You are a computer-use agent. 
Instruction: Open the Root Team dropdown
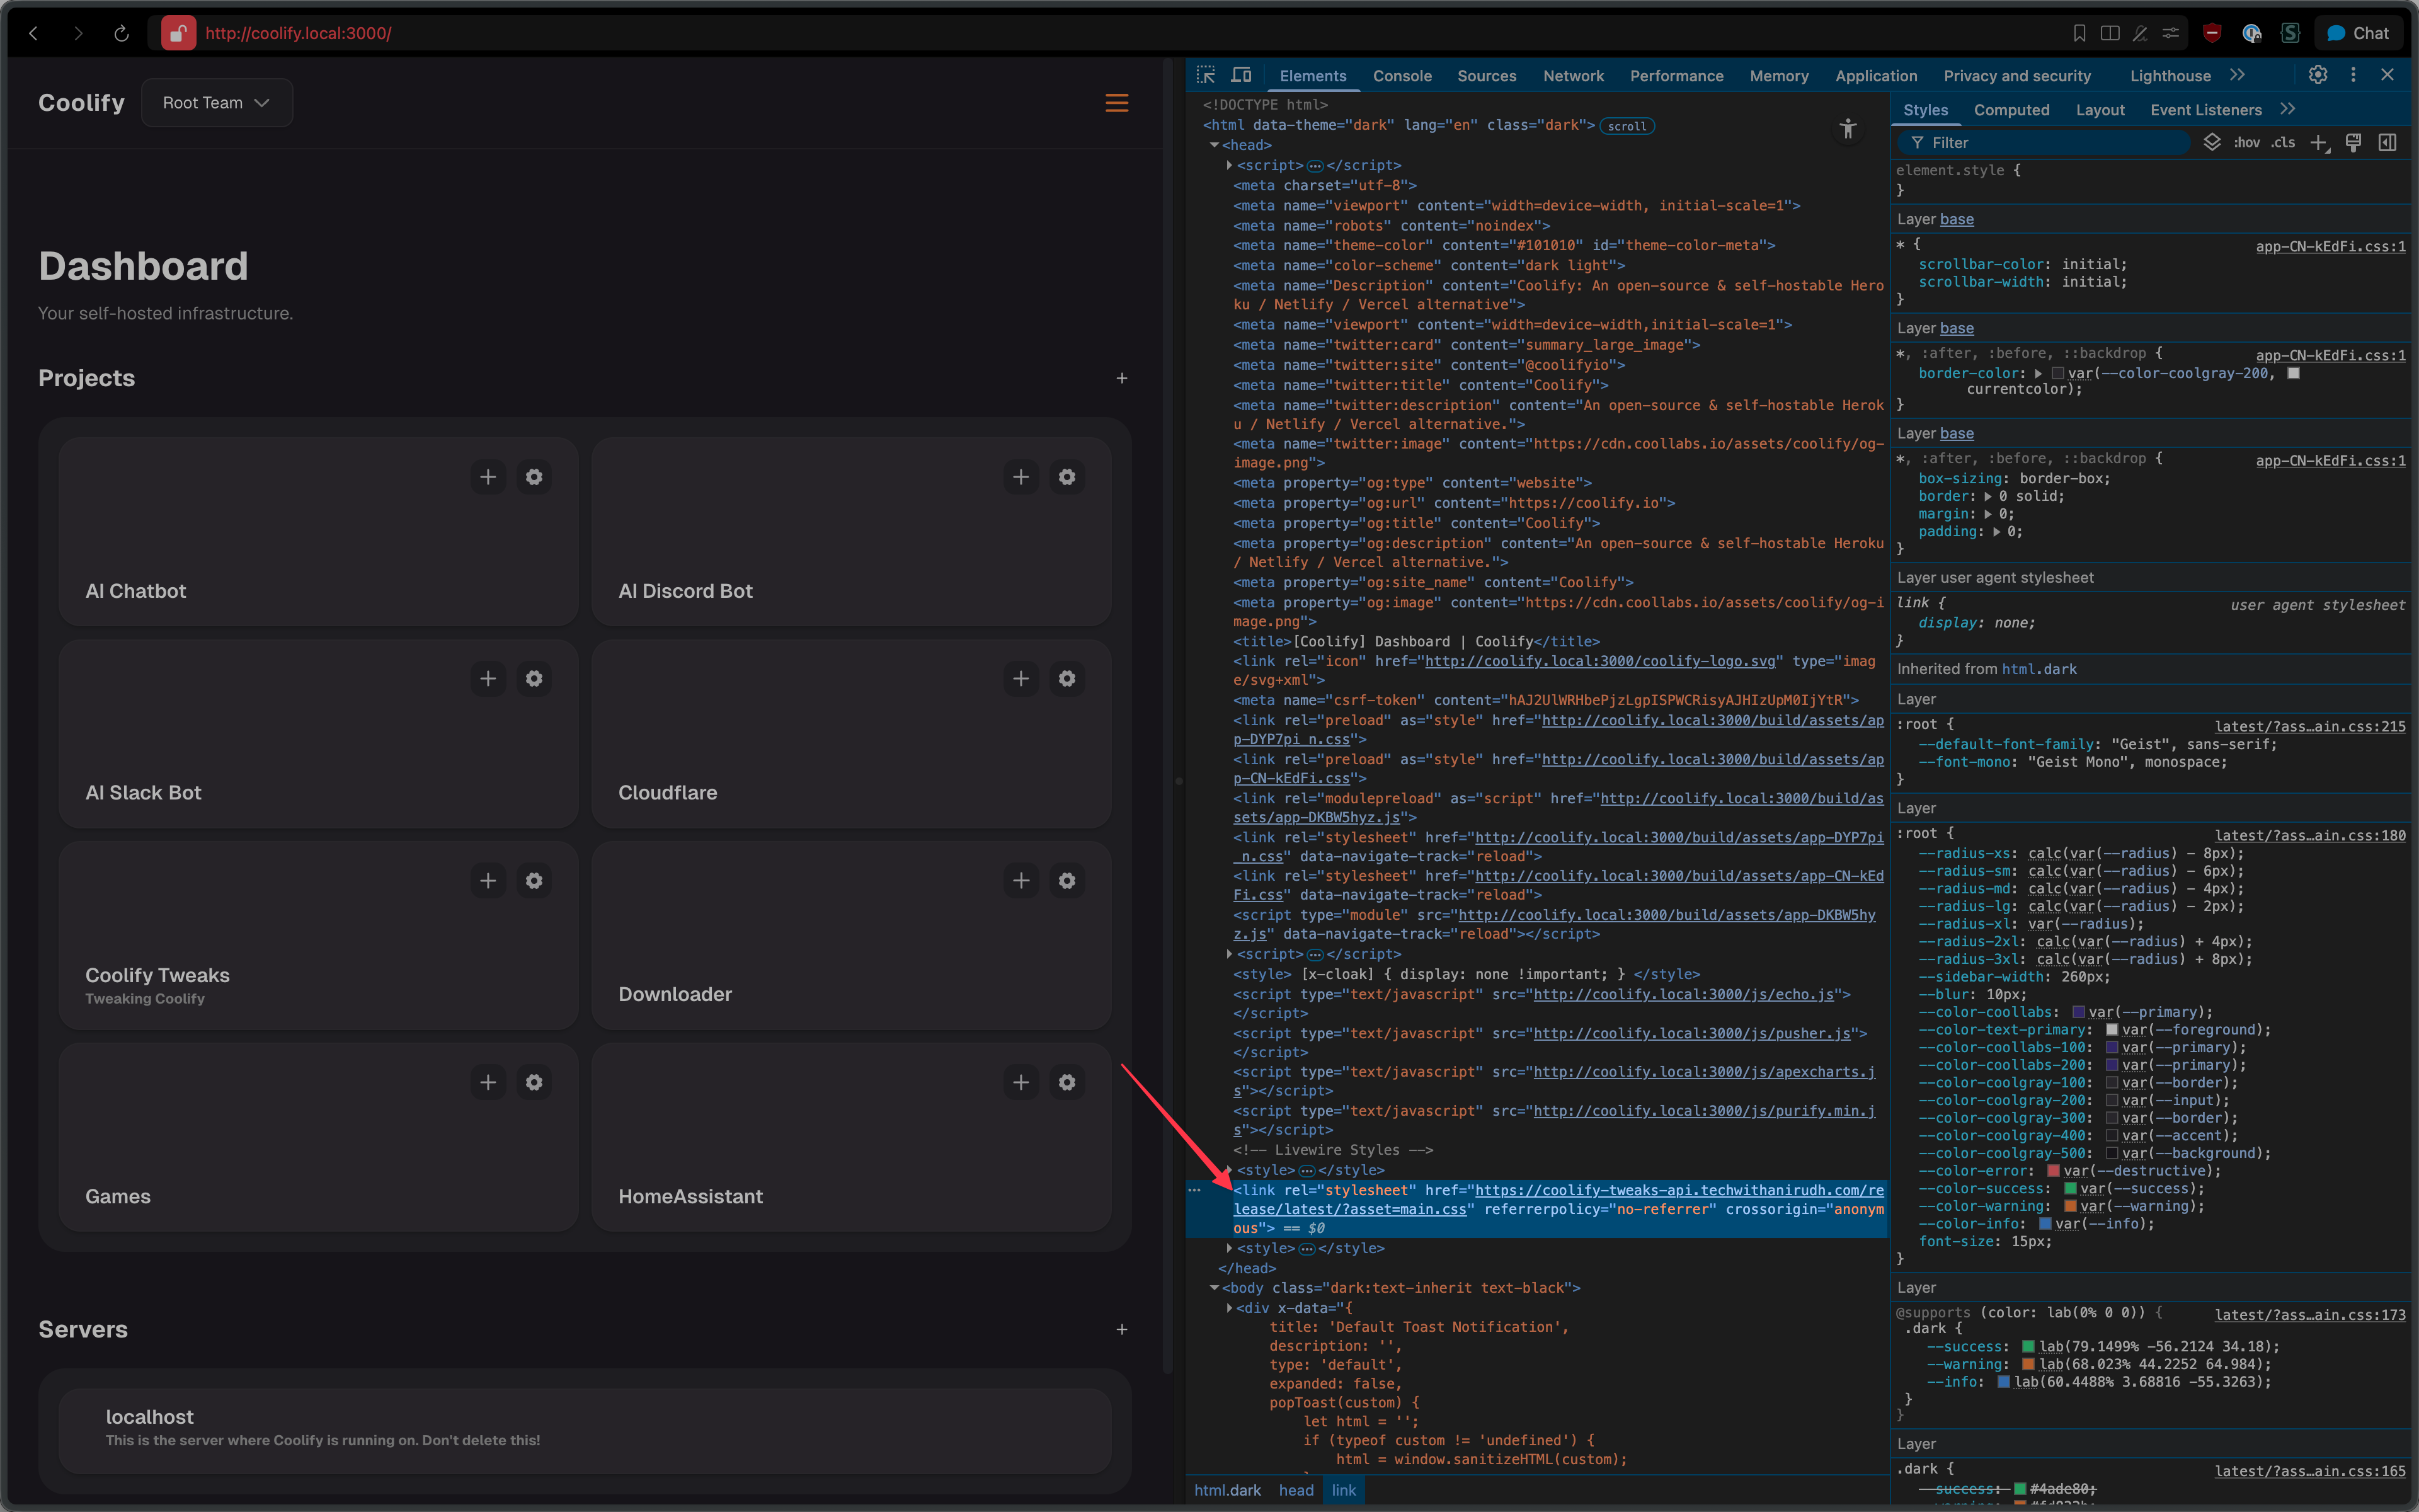point(216,102)
